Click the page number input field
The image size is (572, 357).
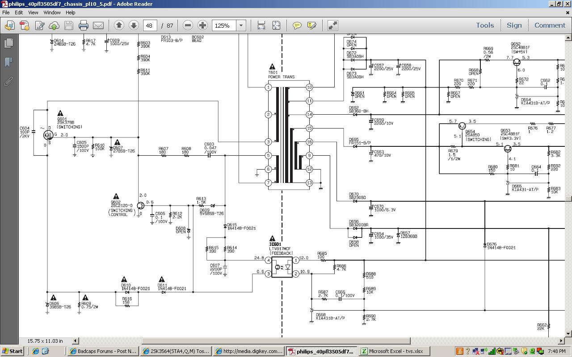click(150, 25)
